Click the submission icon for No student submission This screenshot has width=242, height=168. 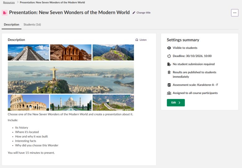tap(169, 64)
